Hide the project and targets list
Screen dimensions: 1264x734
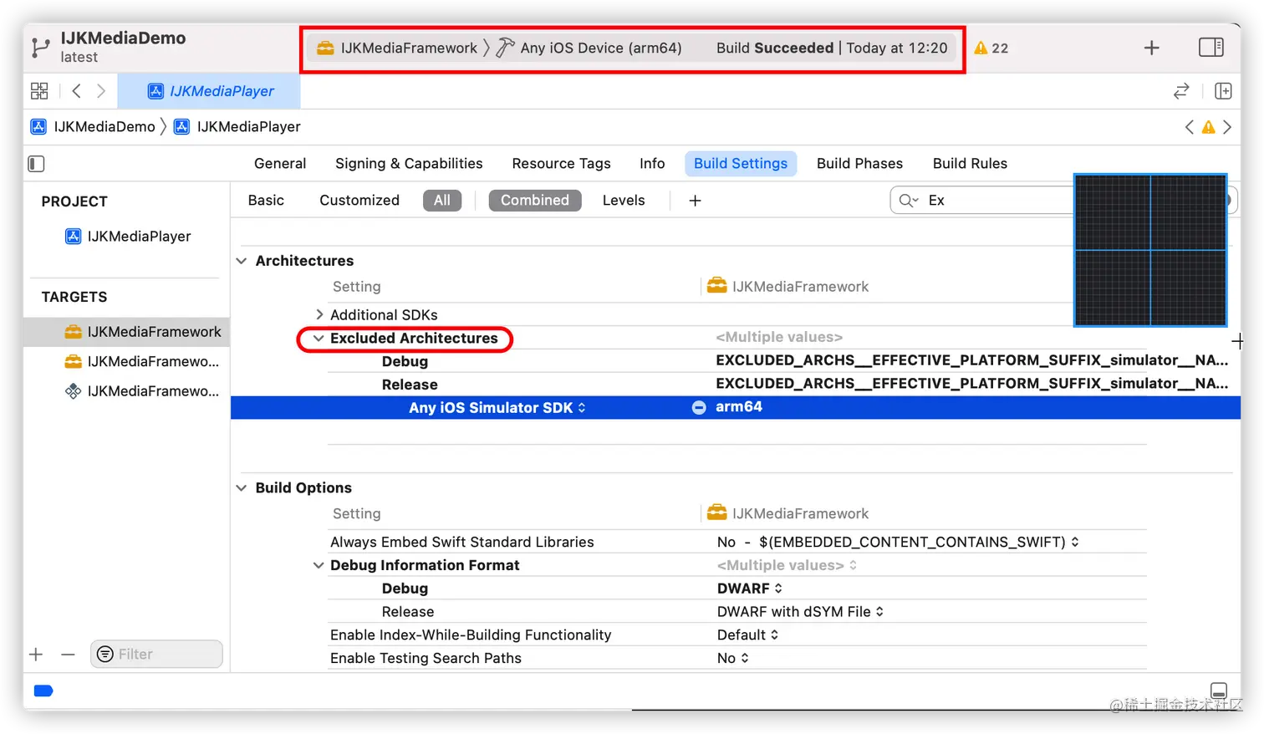click(36, 164)
